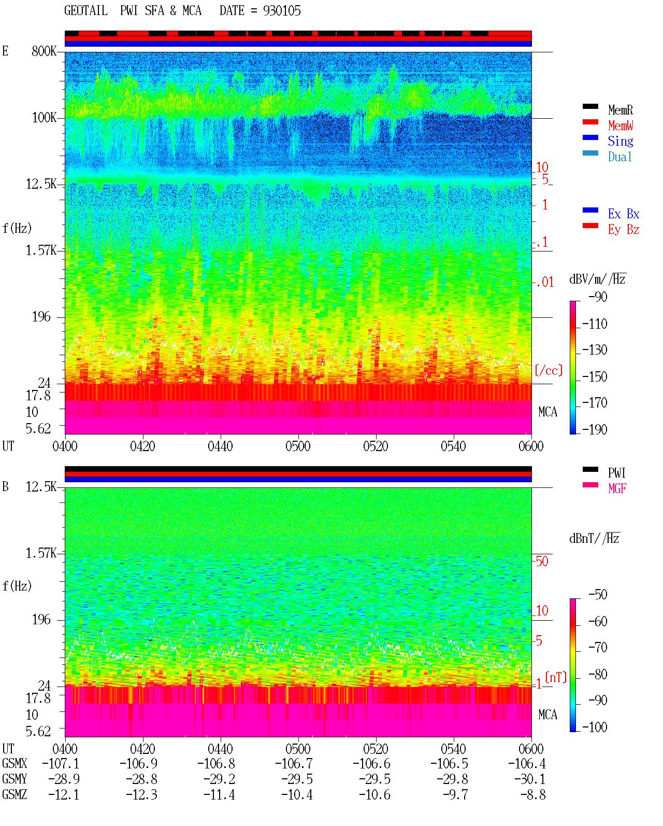The width and height of the screenshot is (663, 826).
Task: Select the 'MGF' legend label
Action: (617, 488)
